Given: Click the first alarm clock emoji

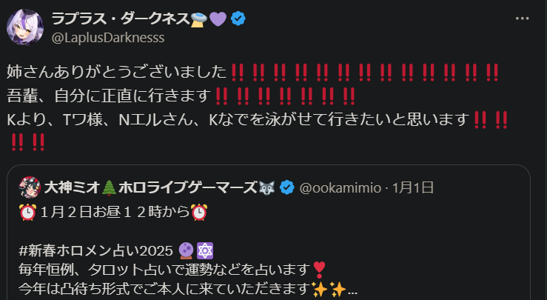Looking at the screenshot, I should (x=27, y=212).
